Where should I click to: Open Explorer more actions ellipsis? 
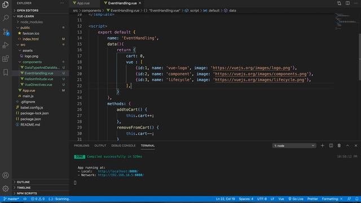tap(62, 3)
